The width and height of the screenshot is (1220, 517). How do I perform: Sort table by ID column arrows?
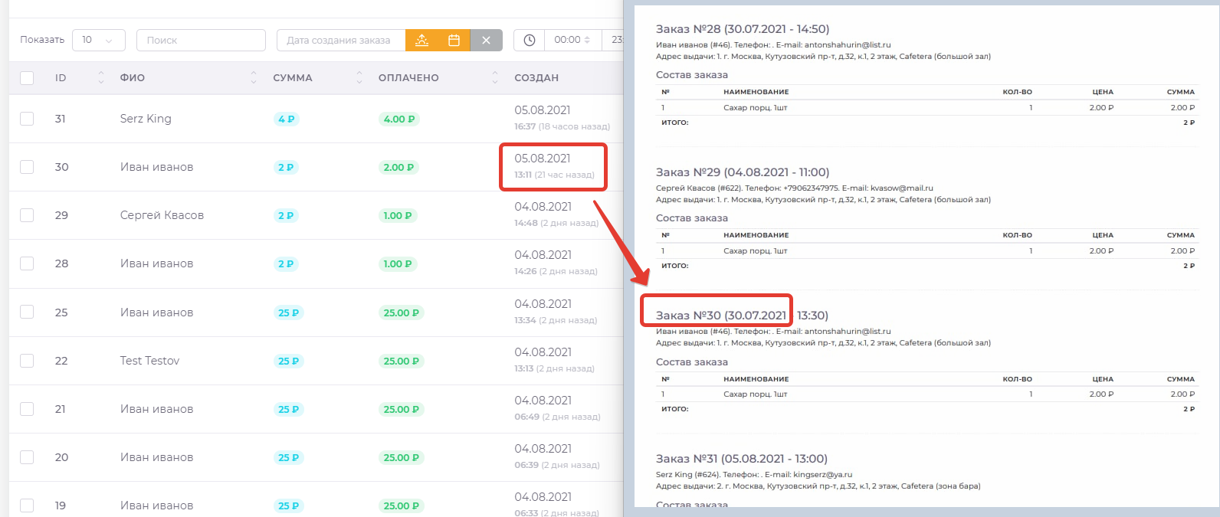click(100, 77)
